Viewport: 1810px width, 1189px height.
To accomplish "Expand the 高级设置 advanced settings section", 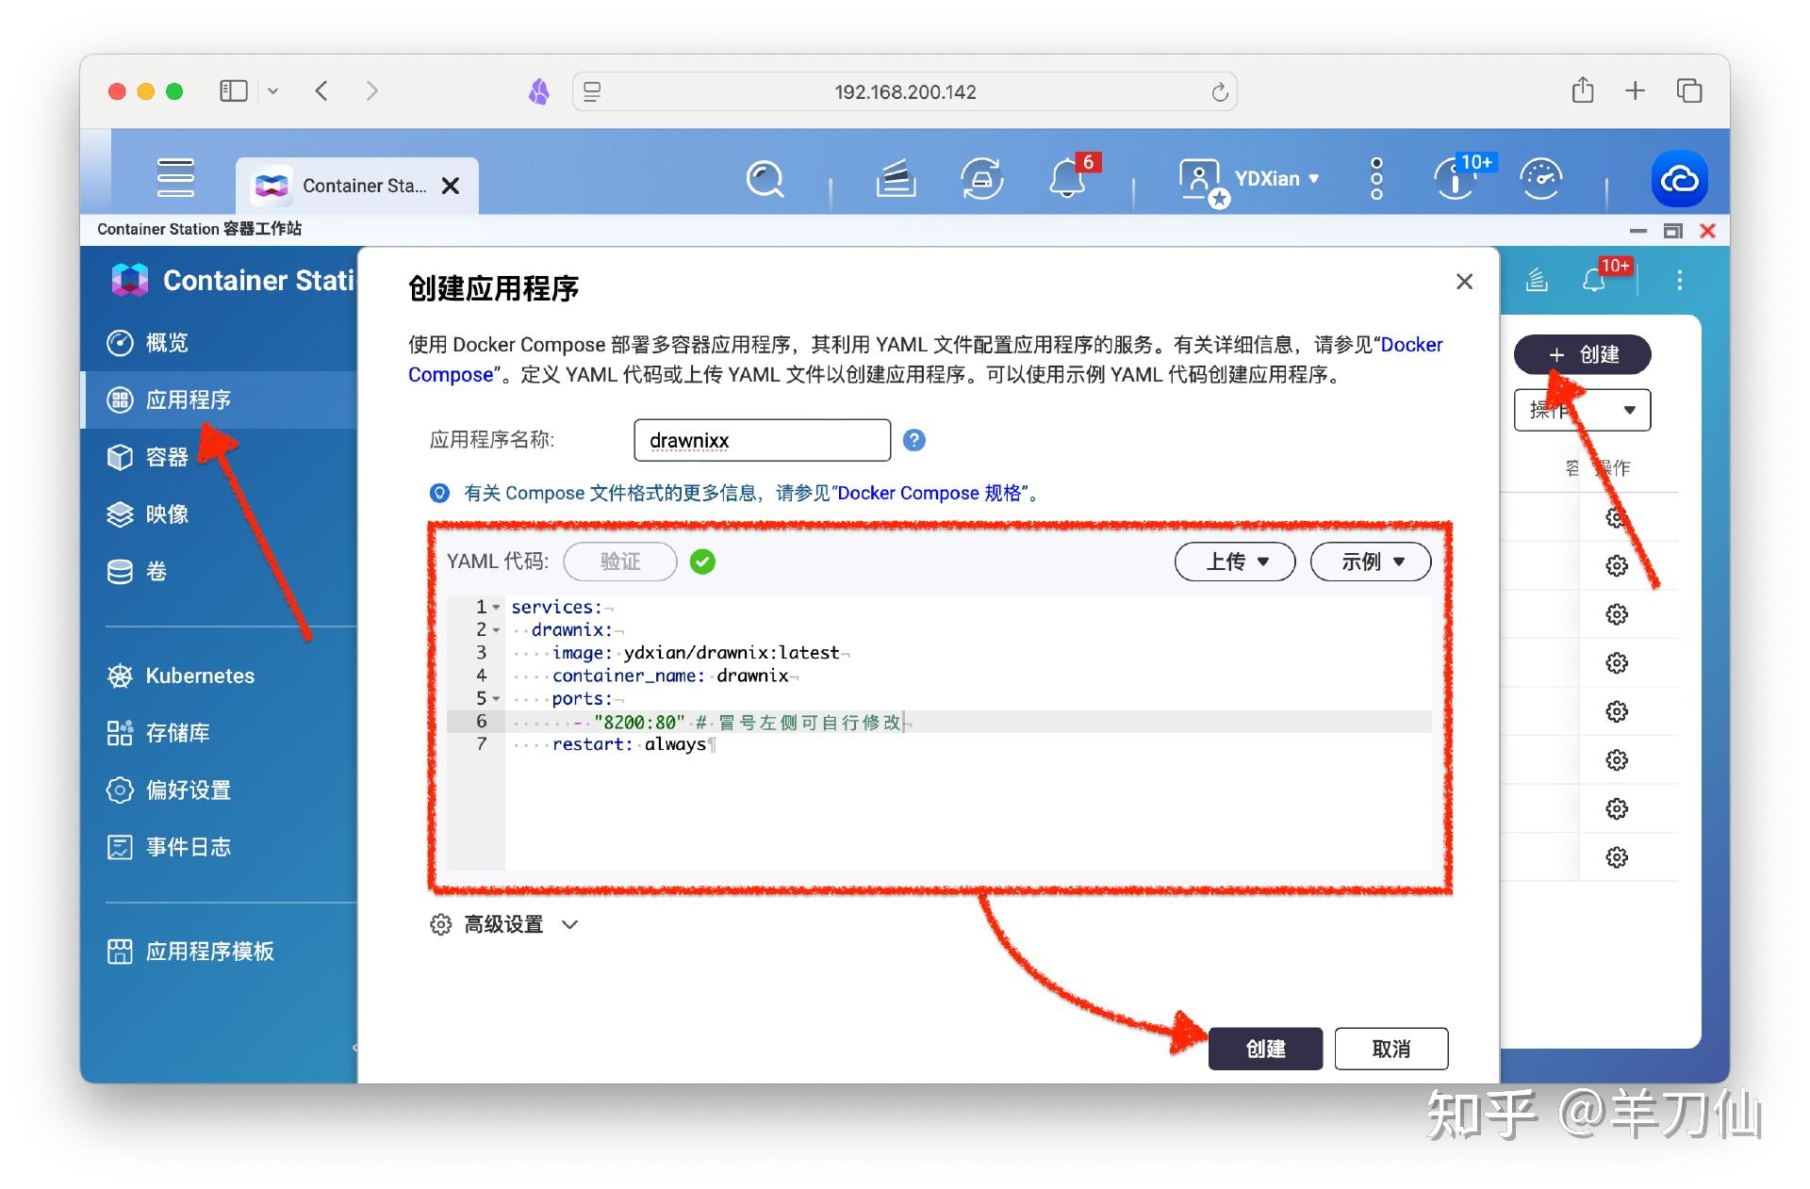I will 502,924.
